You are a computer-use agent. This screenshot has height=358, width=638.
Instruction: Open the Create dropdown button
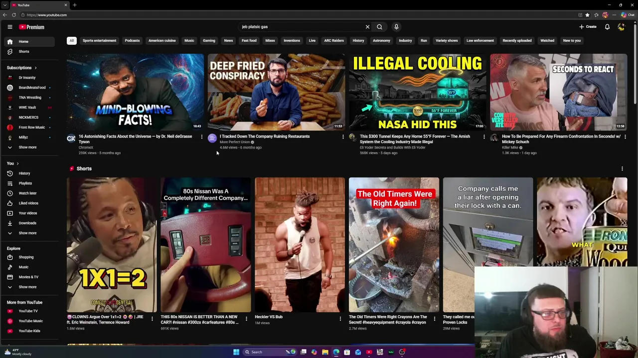588,27
